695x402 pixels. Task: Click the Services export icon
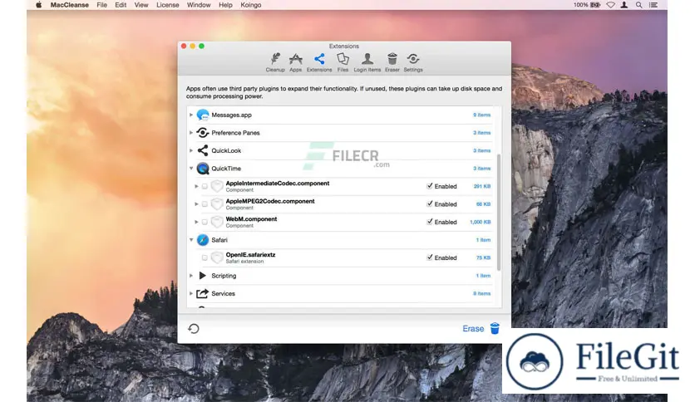[203, 293]
